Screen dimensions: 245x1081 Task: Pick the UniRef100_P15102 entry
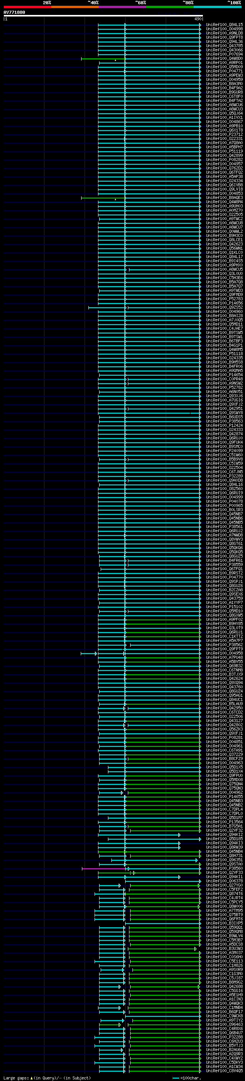coord(224,607)
